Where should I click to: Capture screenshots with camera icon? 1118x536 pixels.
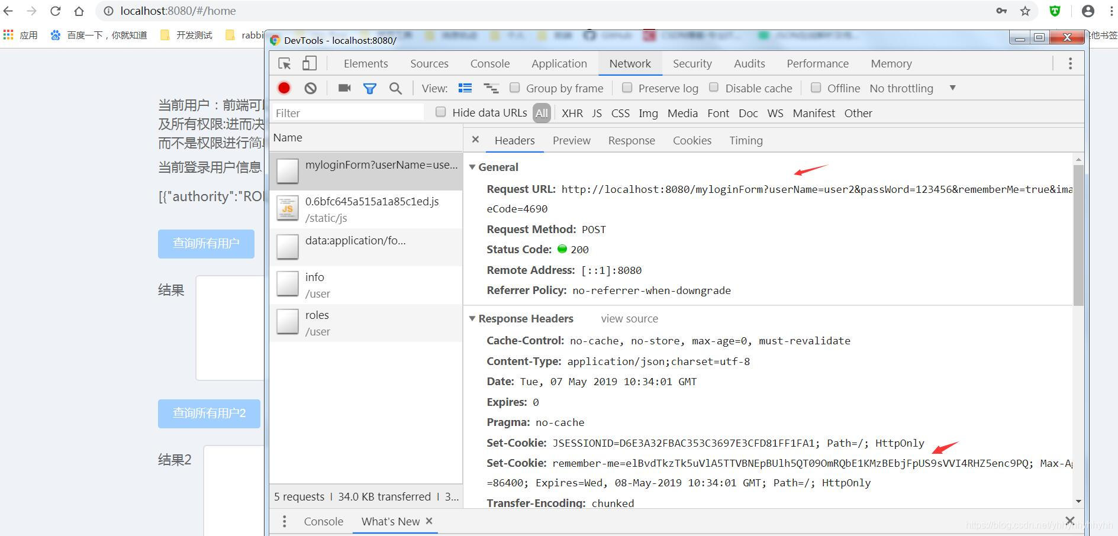(x=344, y=88)
